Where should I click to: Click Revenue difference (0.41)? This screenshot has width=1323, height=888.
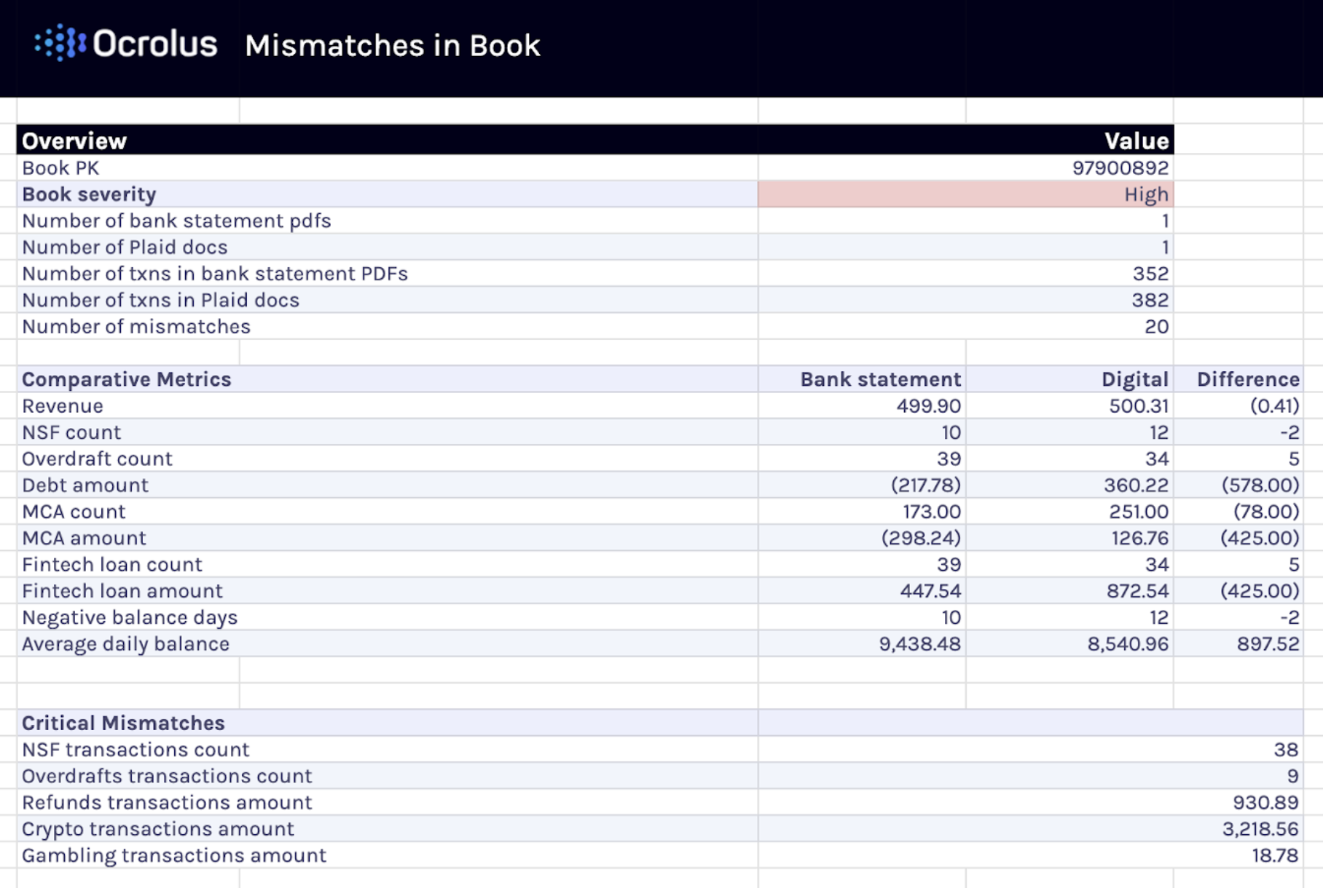point(1275,405)
